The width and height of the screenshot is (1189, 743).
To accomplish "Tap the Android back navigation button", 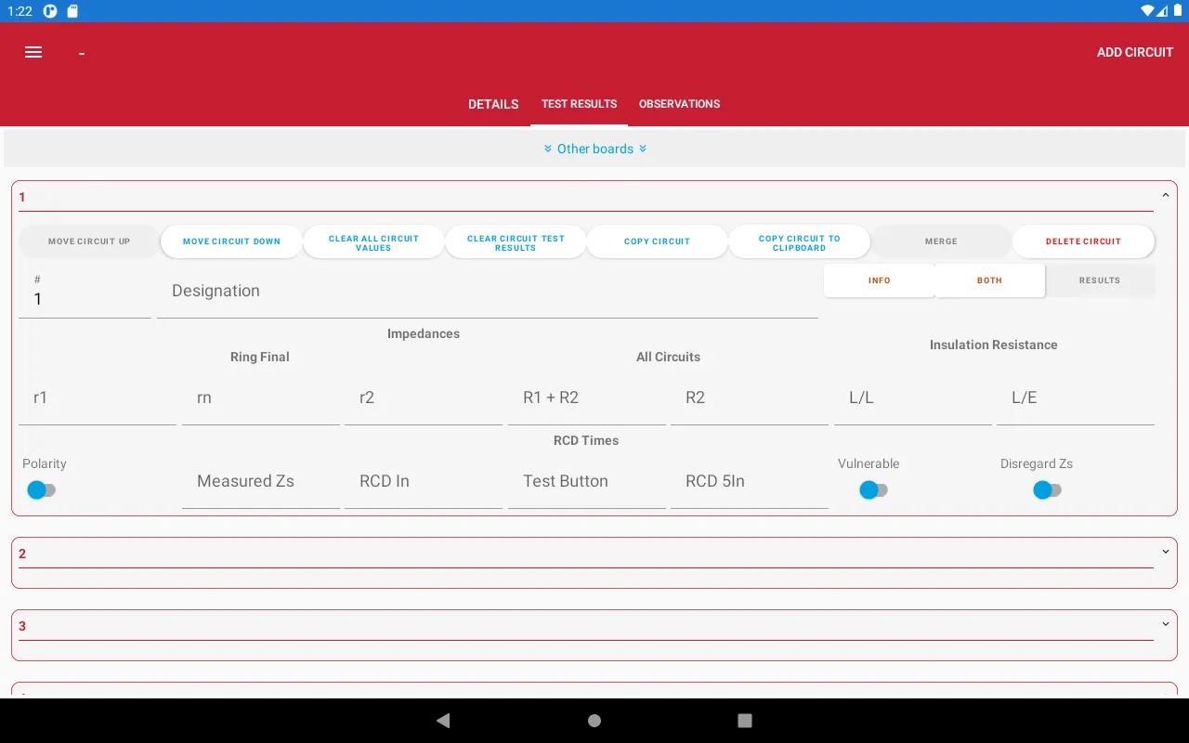I will point(442,720).
